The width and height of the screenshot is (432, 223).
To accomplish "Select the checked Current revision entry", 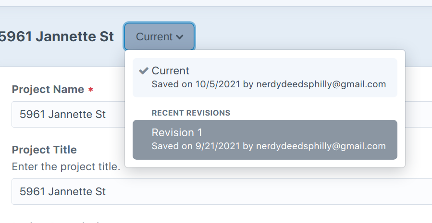I will 265,77.
